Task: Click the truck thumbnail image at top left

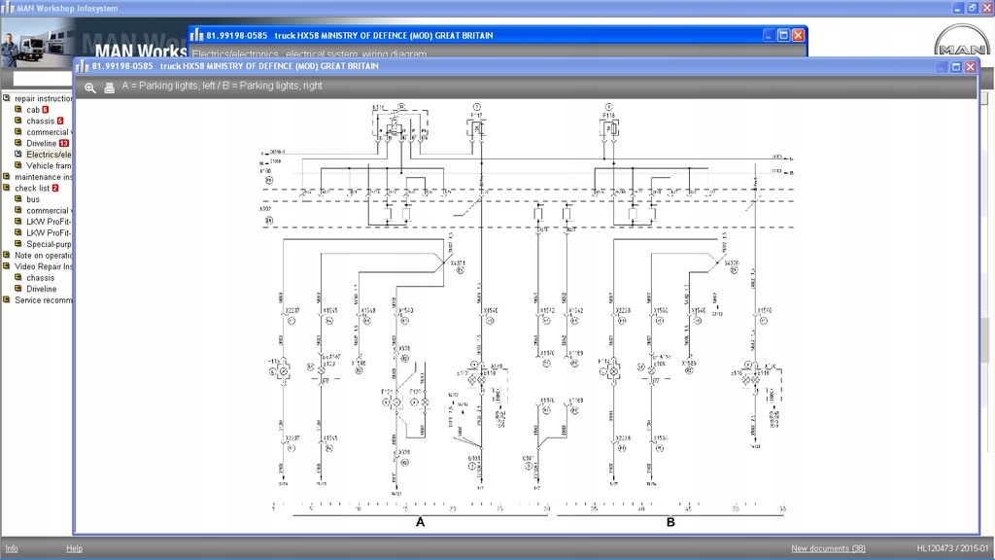Action: tap(37, 43)
